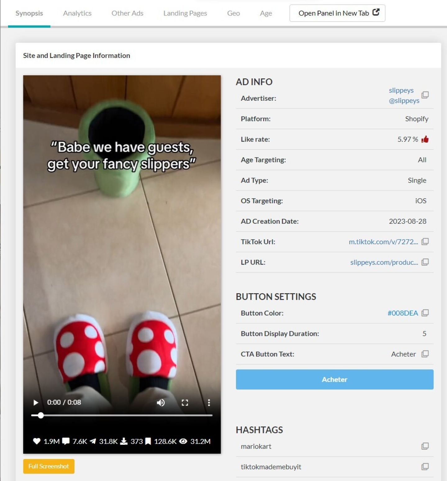Copy the tiktokmademebuyit hashtag
Image resolution: width=447 pixels, height=481 pixels.
[x=425, y=467]
